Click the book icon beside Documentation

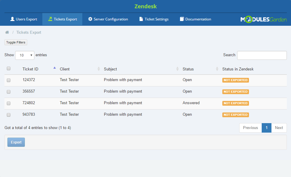pos(182,19)
